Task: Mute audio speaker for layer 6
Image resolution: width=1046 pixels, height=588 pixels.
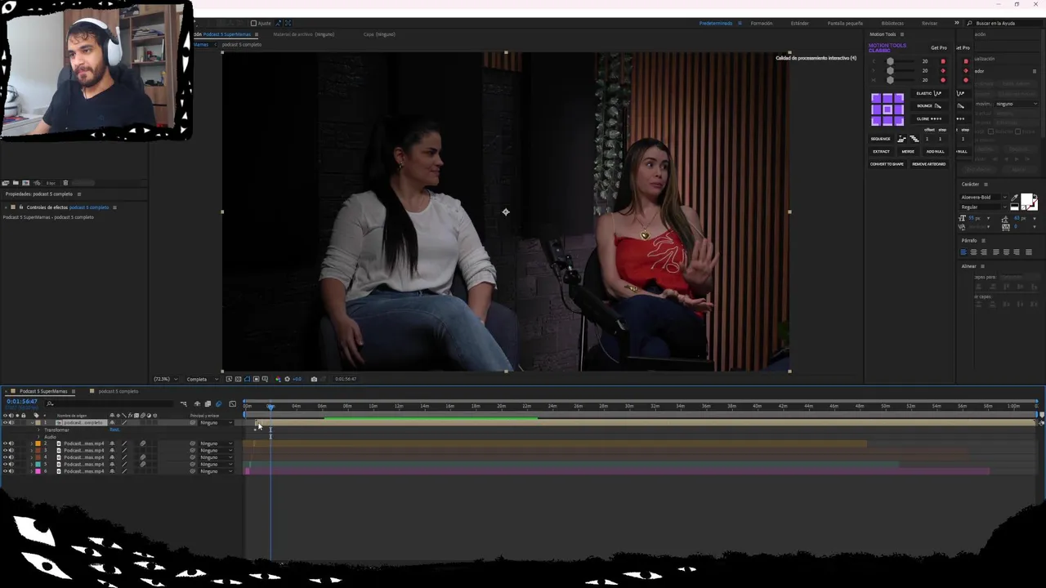Action: [11, 471]
